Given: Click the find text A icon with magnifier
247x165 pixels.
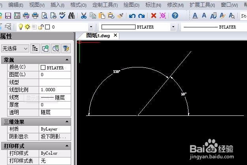Looking at the screenshot, I should [232, 15].
